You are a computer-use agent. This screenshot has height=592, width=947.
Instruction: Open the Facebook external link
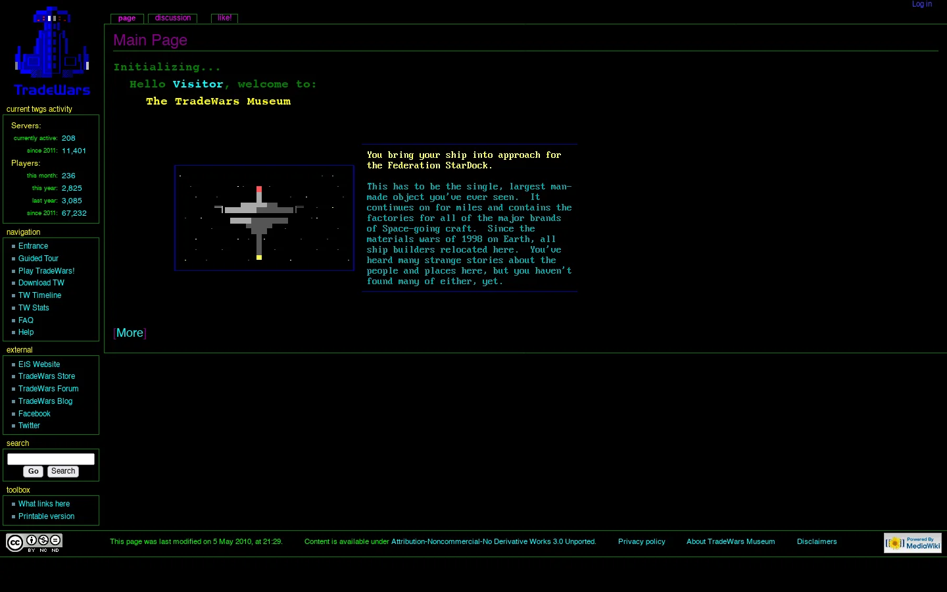34,414
